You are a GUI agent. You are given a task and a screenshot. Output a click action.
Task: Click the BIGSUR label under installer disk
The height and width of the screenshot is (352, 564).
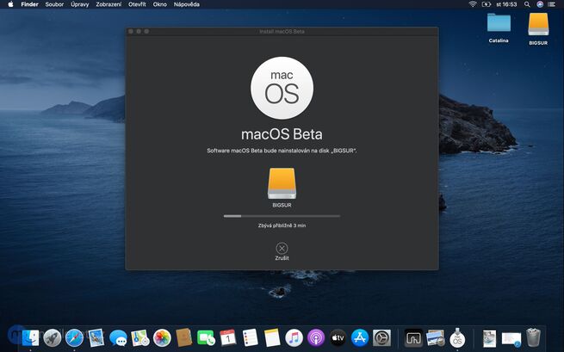click(x=282, y=205)
